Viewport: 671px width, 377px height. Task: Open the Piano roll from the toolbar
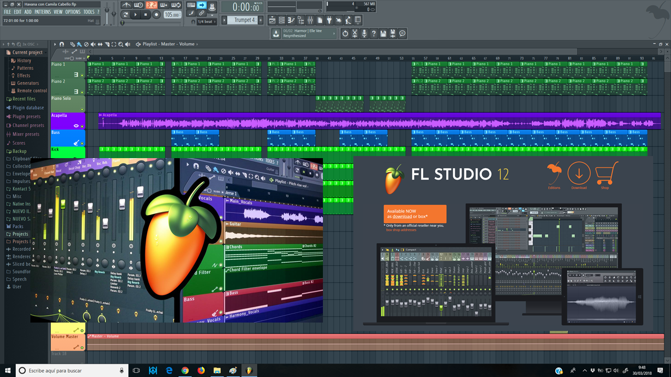click(x=291, y=19)
